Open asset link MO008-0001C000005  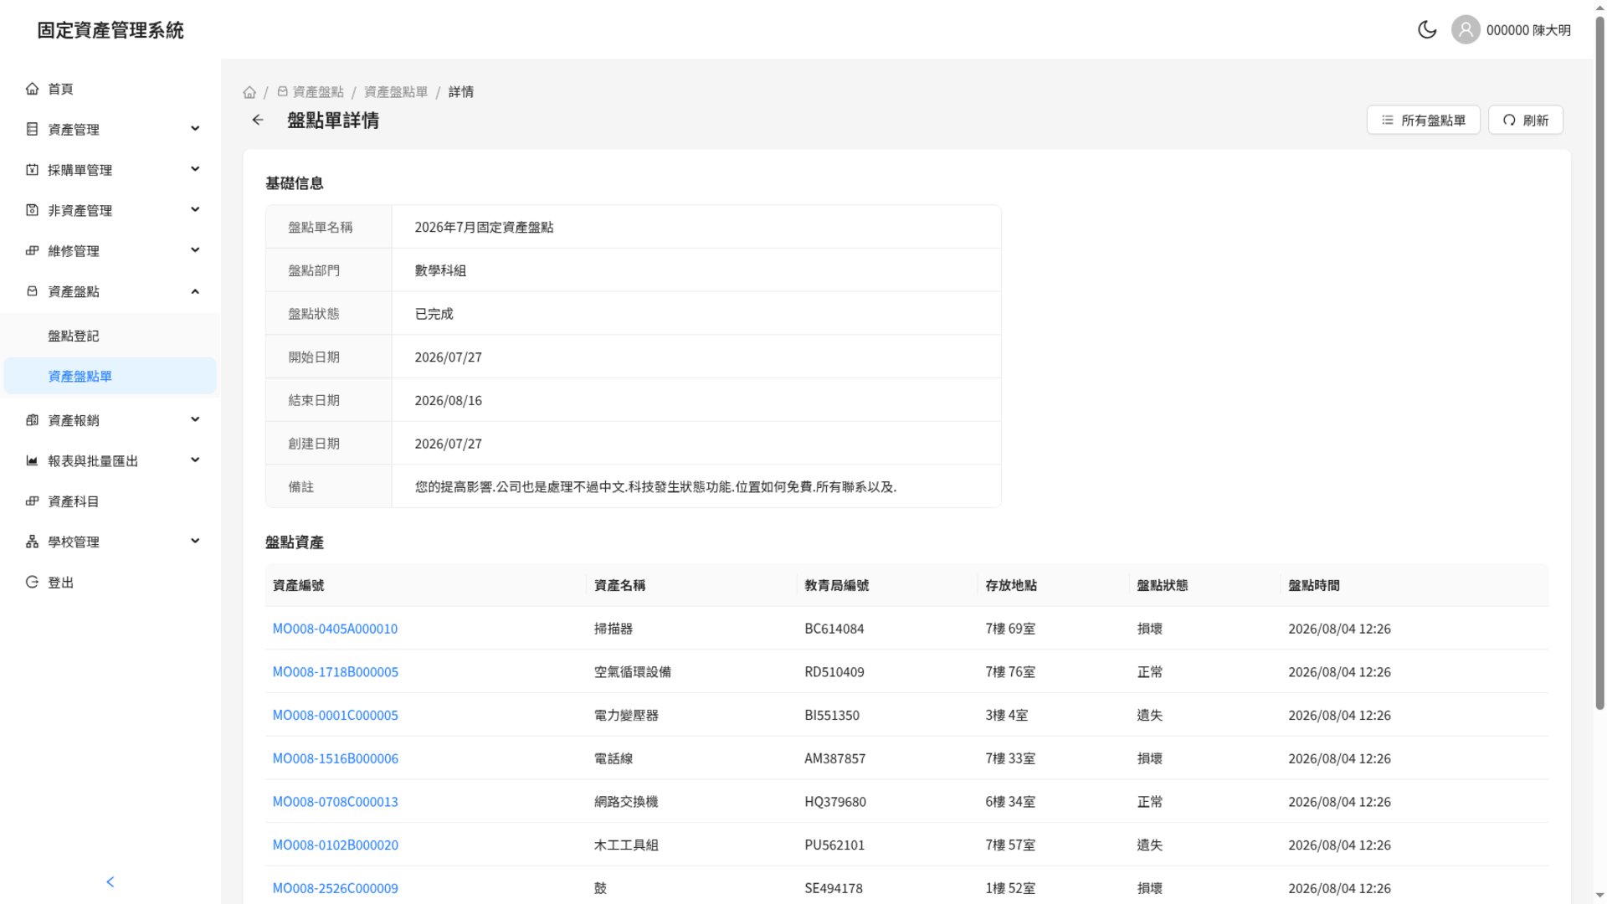(336, 716)
